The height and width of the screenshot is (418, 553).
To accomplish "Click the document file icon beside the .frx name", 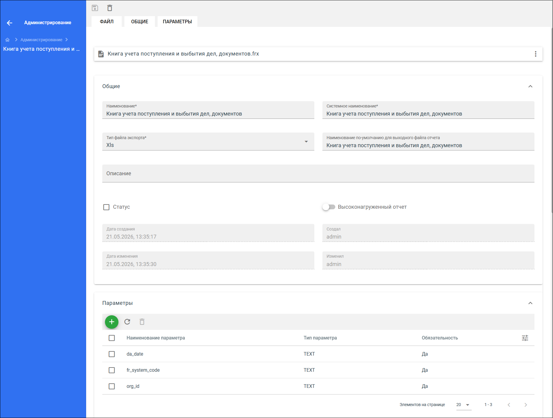I will tap(101, 54).
